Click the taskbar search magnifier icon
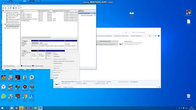 point(7,108)
